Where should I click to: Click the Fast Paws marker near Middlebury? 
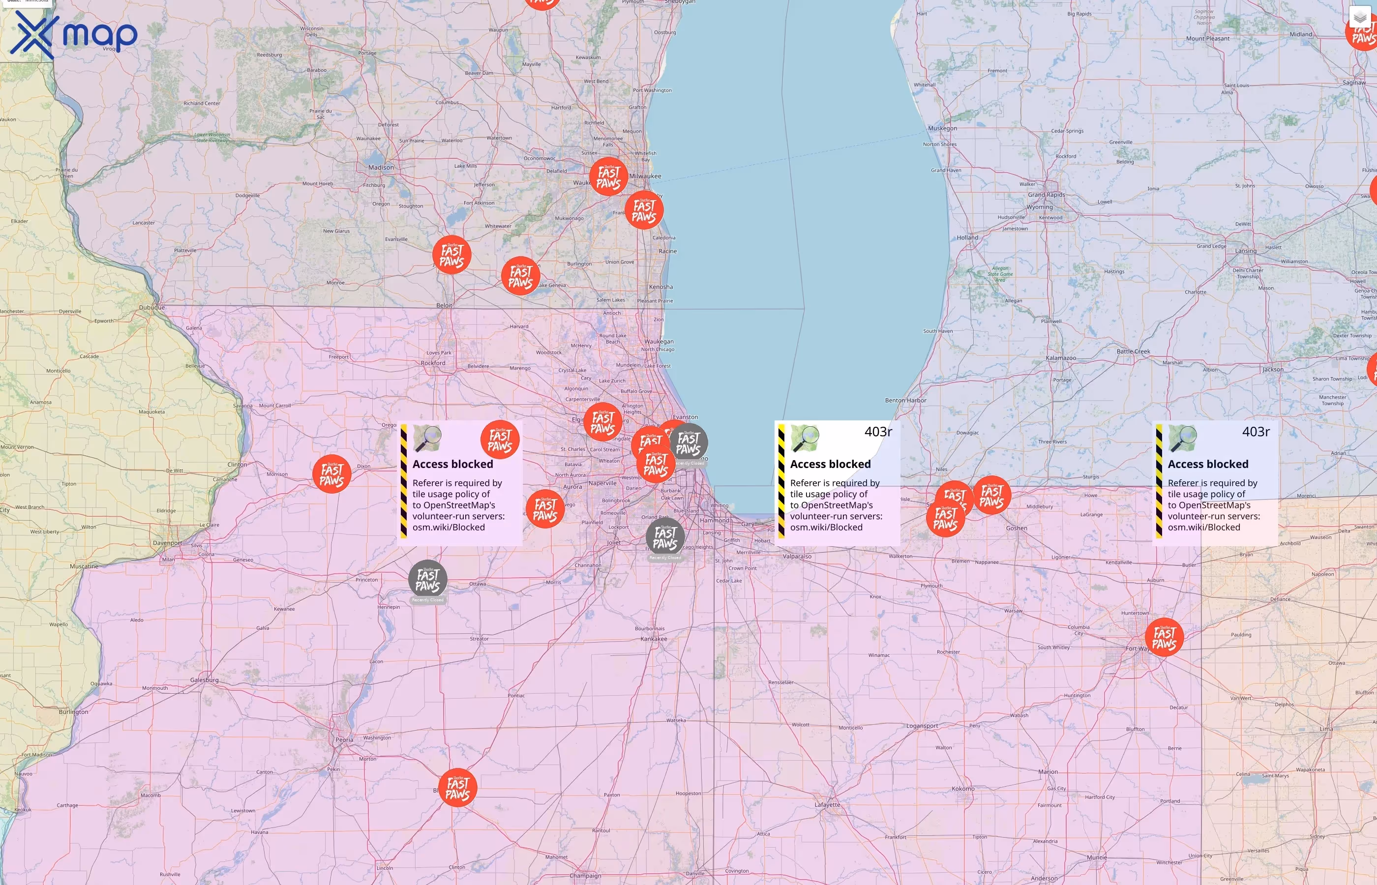(x=992, y=496)
